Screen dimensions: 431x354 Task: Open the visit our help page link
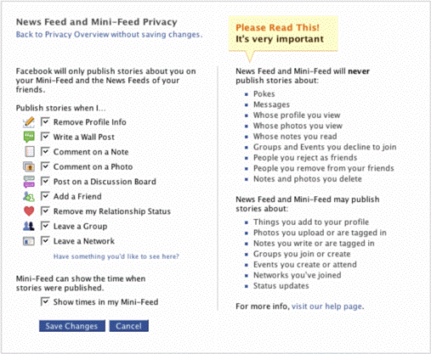(x=326, y=306)
